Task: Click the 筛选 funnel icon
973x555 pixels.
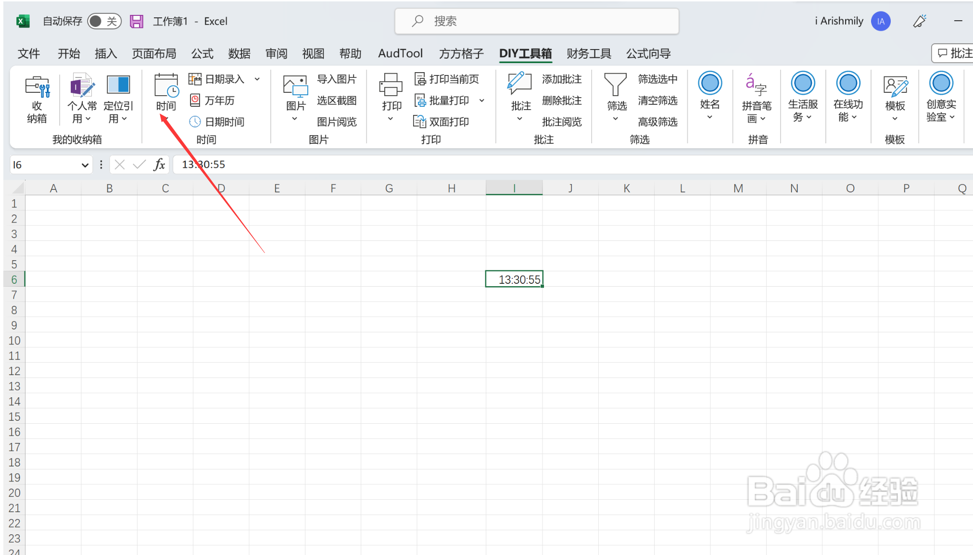Action: tap(615, 85)
